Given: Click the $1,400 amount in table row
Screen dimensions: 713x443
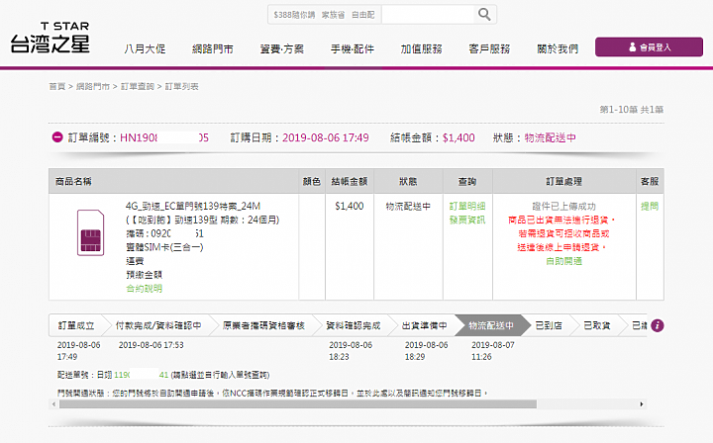Looking at the screenshot, I should click(x=350, y=206).
